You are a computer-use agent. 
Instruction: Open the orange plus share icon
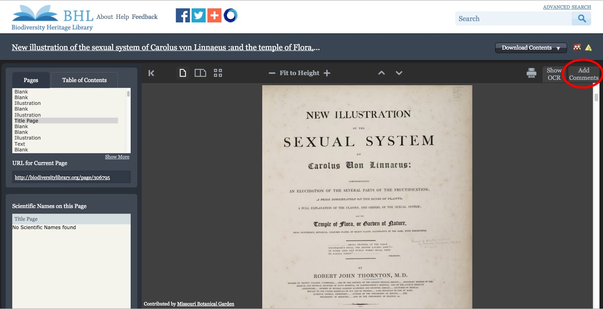214,15
